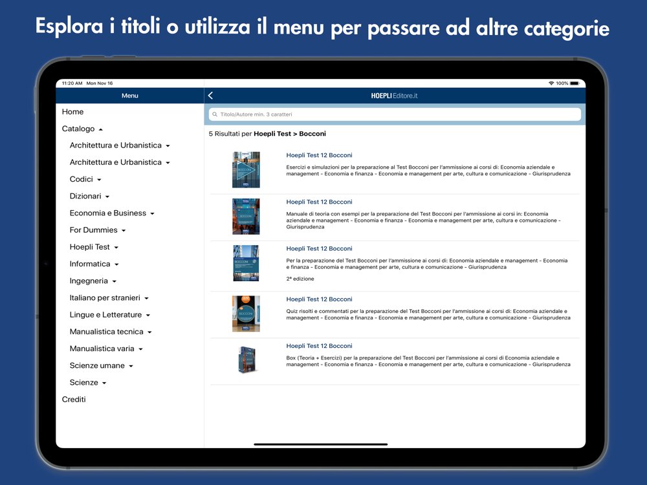The image size is (647, 485).
Task: Open the Hoepli Test 12 Bocconi '2ª edizione' title
Action: tap(319, 248)
